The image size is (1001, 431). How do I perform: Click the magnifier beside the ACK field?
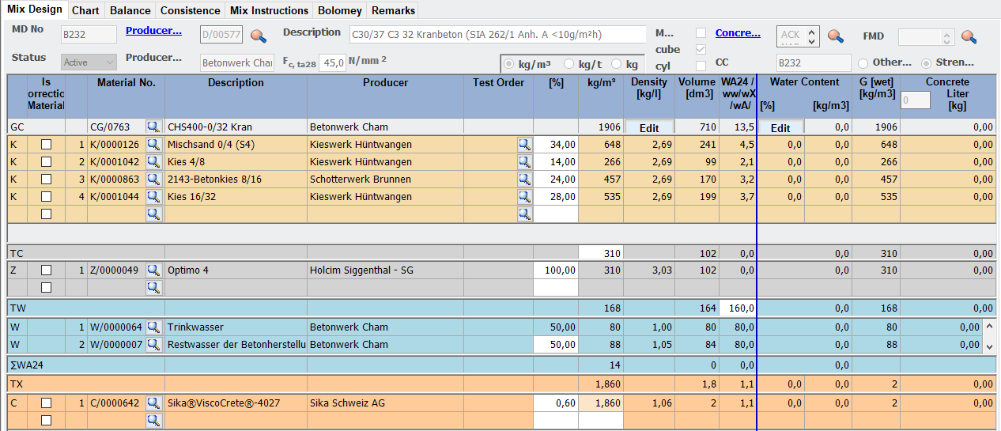[x=835, y=35]
